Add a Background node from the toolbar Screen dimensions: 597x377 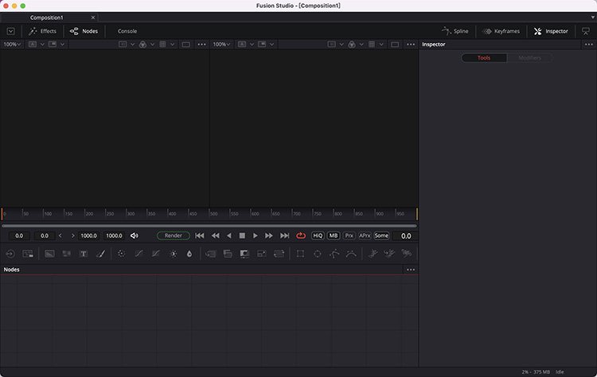tap(49, 254)
